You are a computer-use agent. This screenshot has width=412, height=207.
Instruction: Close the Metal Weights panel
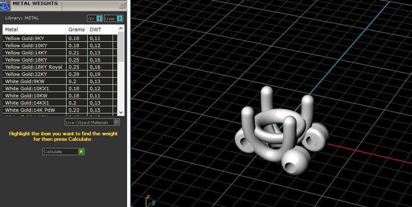click(122, 5)
